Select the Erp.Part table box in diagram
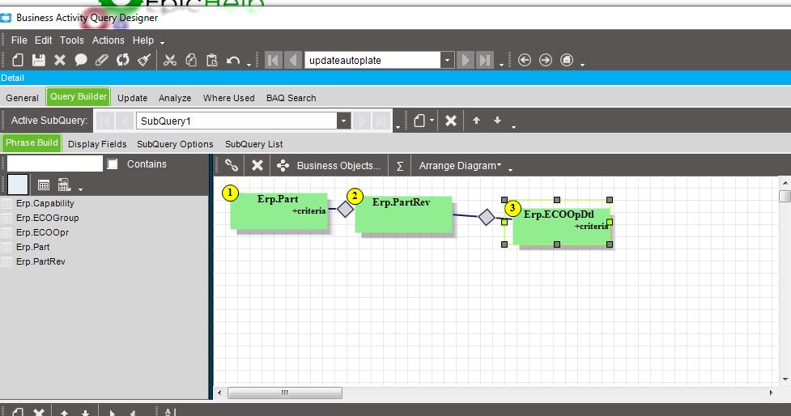 (279, 211)
